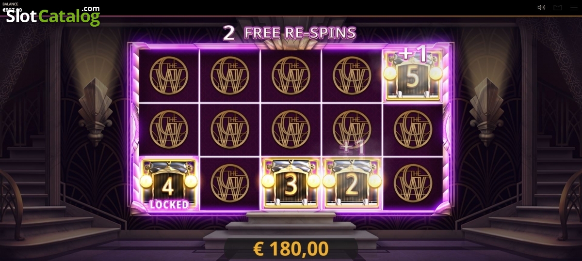Mute the game sound speaker icon
The width and height of the screenshot is (582, 261).
coord(542,7)
